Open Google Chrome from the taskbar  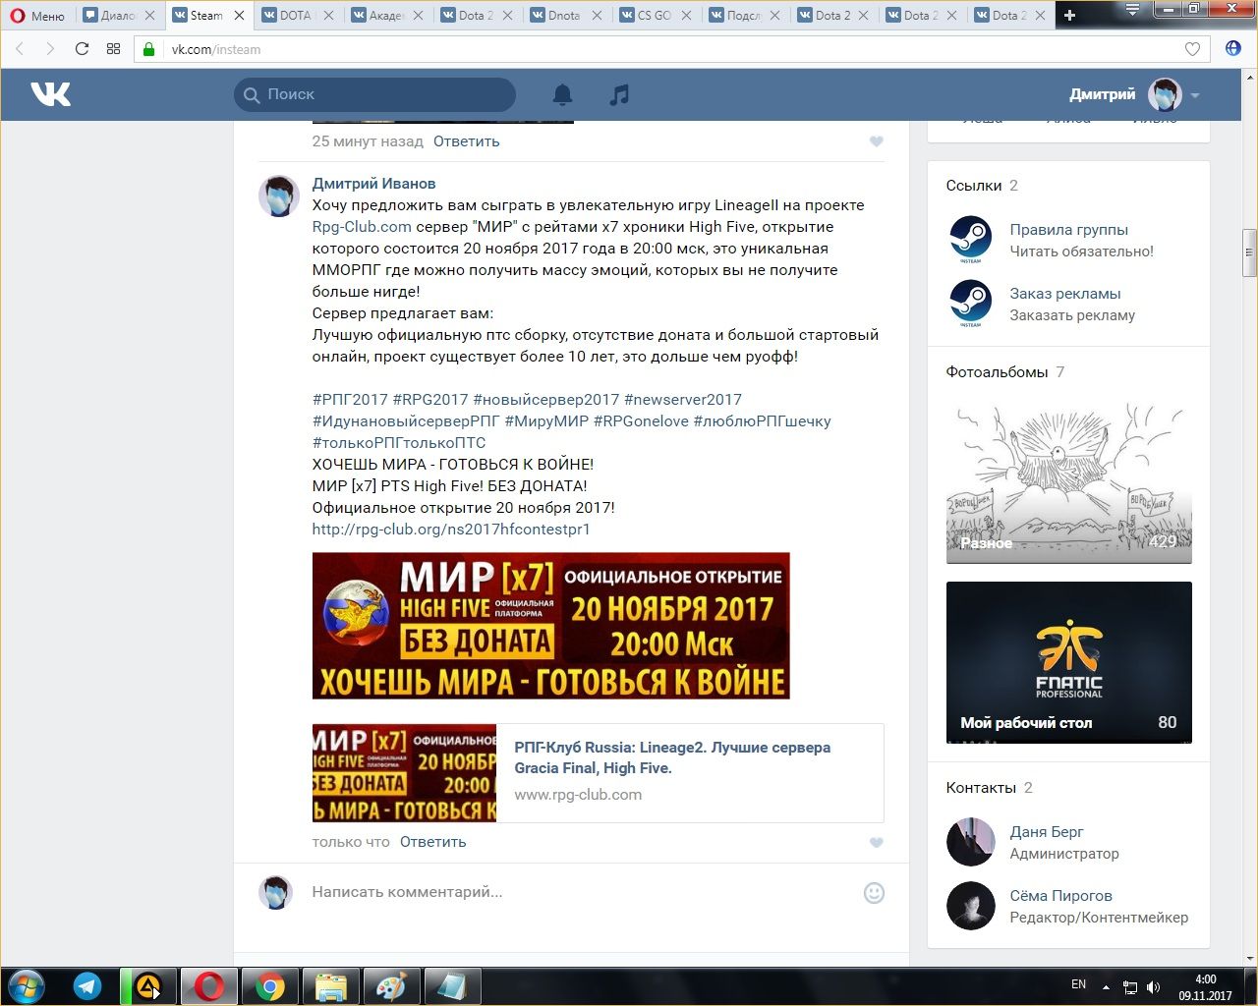[270, 986]
